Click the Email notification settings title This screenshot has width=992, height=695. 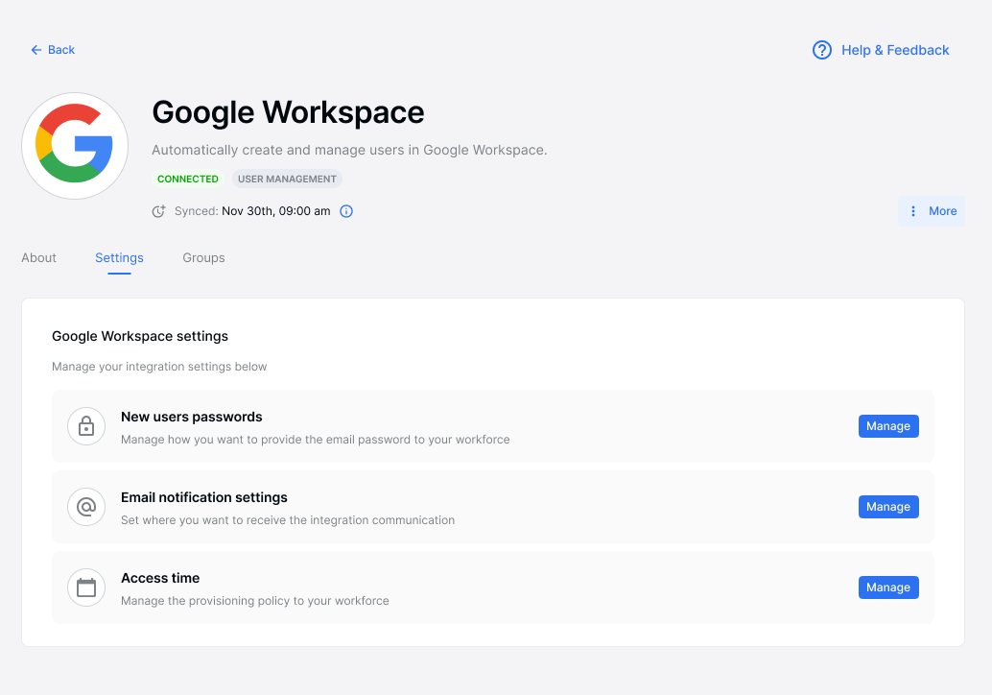click(x=204, y=497)
